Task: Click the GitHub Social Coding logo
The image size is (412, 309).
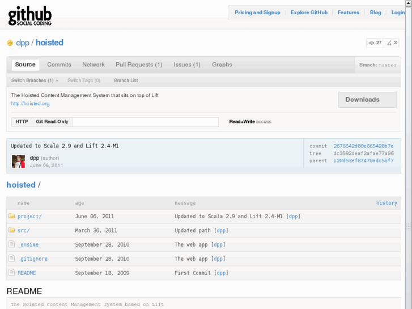Action: click(30, 16)
